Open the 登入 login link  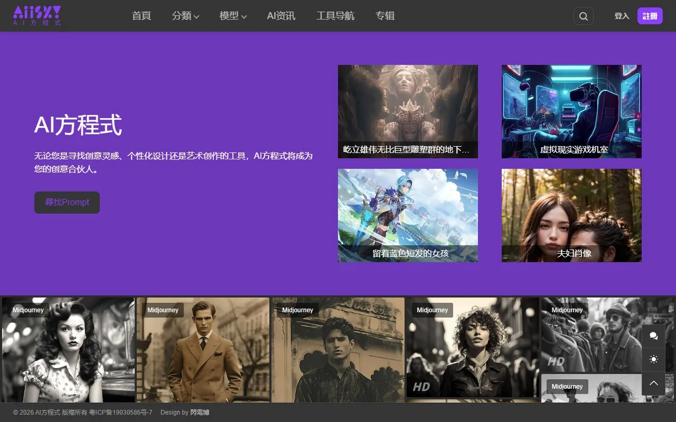click(622, 16)
